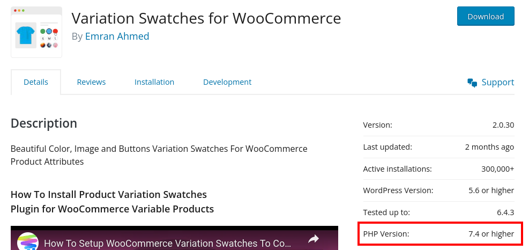Image resolution: width=529 pixels, height=250 pixels.
Task: Click the plugin title heading
Action: (206, 18)
